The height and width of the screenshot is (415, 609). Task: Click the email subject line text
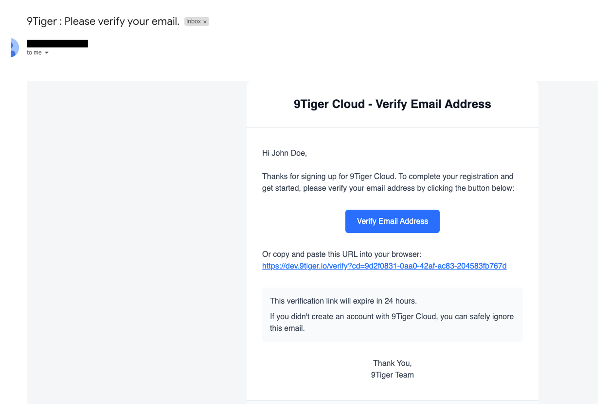click(103, 21)
